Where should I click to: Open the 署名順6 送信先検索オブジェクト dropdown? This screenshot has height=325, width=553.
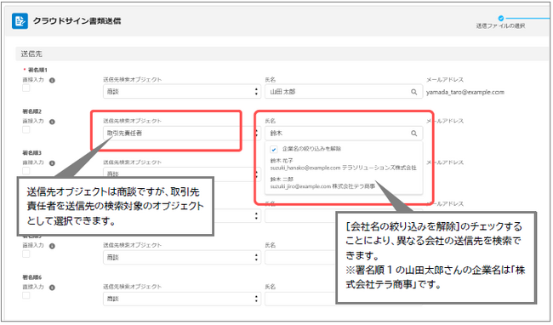coord(182,299)
